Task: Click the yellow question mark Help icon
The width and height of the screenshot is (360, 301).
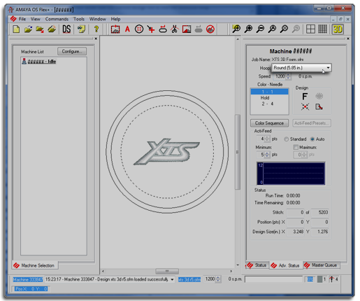Action: click(x=96, y=29)
